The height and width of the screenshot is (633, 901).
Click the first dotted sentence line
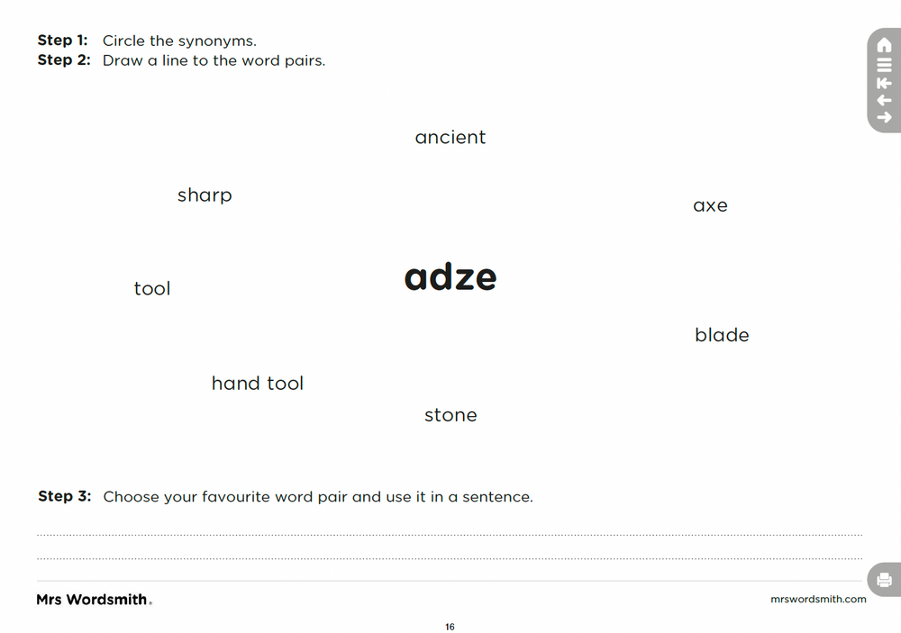tap(450, 535)
